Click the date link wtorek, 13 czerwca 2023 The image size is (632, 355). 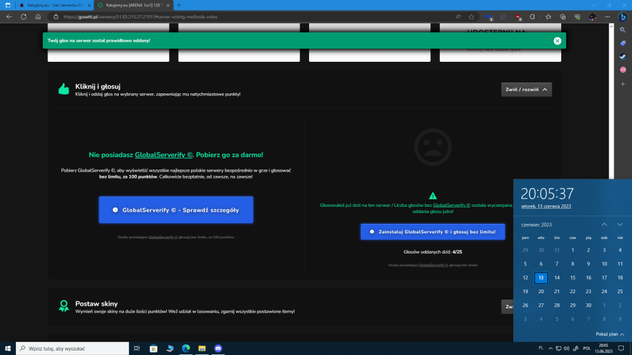pyautogui.click(x=546, y=206)
